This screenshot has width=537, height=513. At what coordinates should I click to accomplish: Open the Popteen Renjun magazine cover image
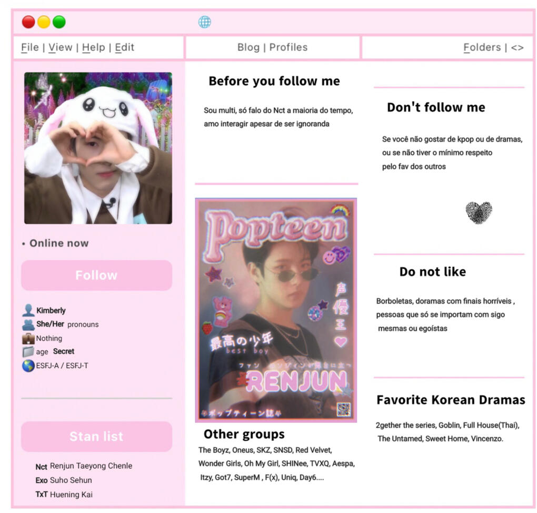point(276,310)
